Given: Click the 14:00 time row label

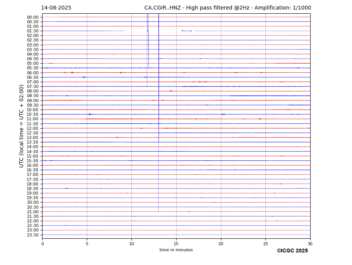Looking at the screenshot, I should point(33,147).
